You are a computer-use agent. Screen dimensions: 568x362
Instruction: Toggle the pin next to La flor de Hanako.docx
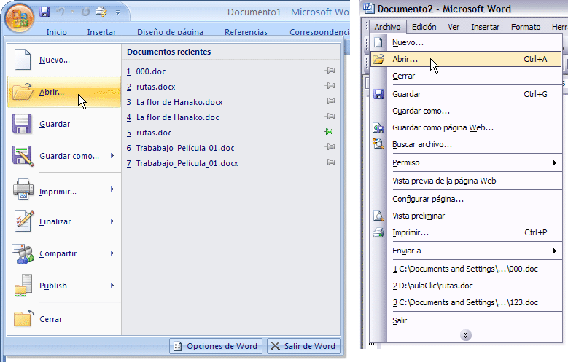tap(330, 102)
